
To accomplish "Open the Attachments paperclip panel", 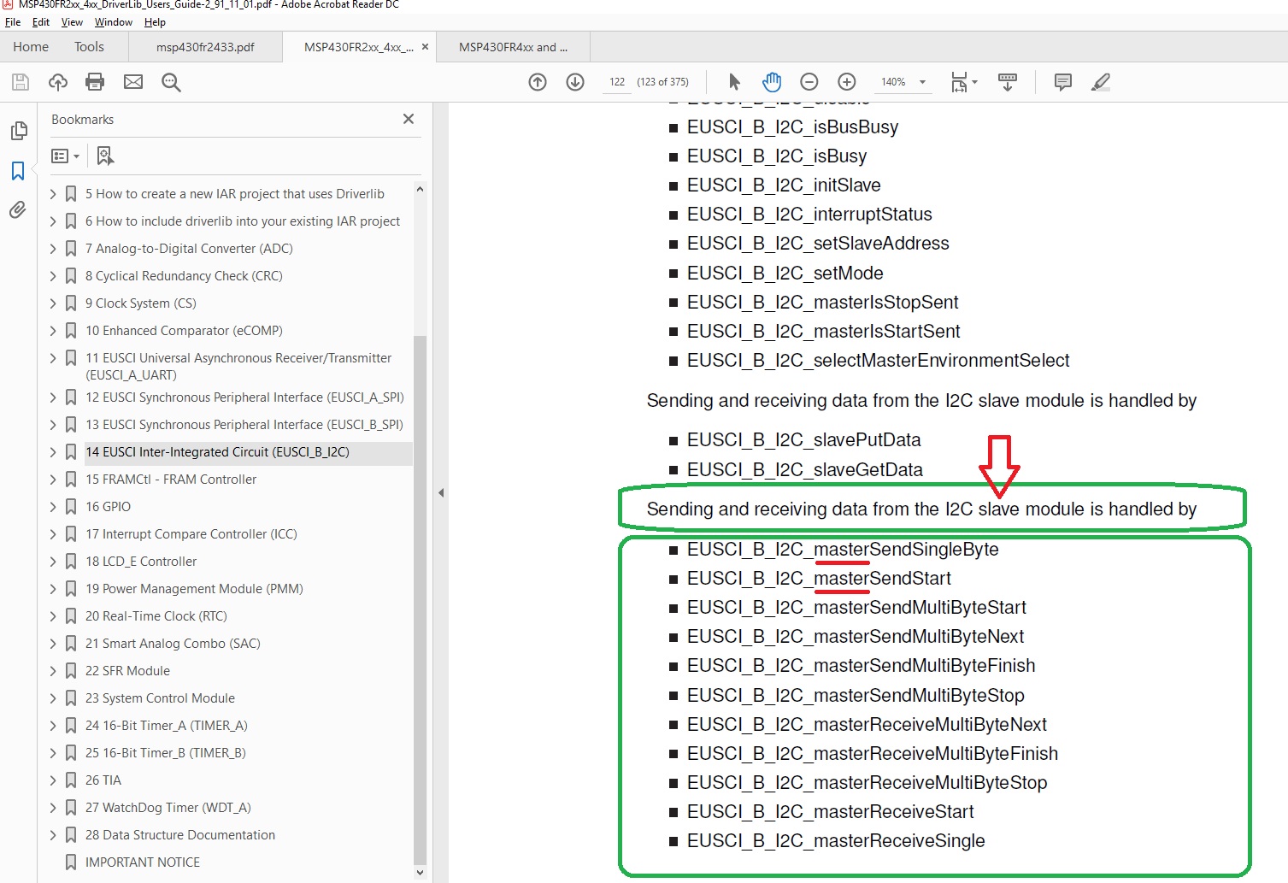I will point(18,209).
